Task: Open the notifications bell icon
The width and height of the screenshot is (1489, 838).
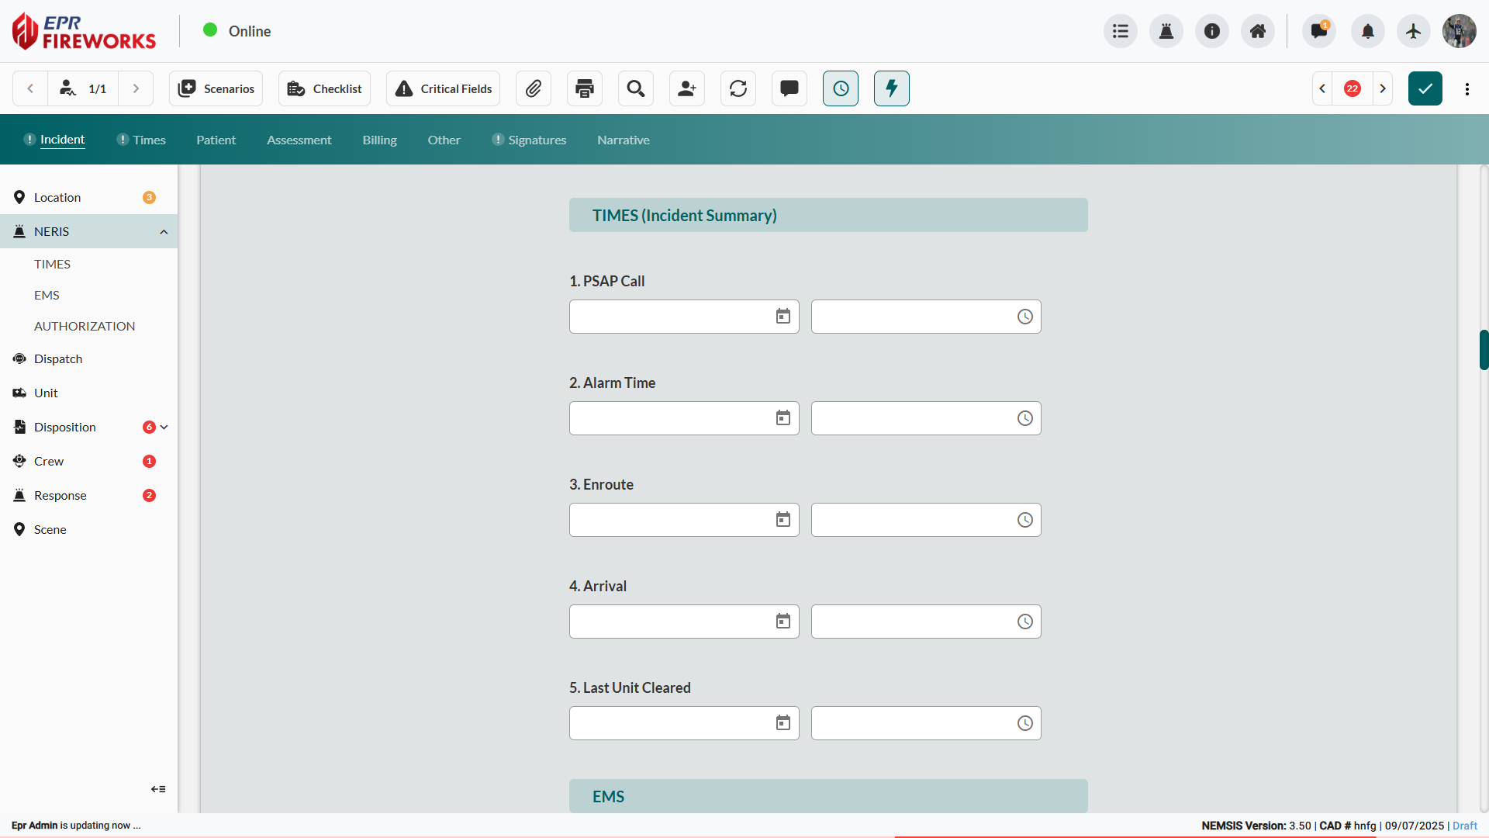Action: pos(1368,31)
